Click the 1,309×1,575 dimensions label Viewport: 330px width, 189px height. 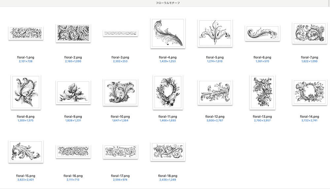26,121
